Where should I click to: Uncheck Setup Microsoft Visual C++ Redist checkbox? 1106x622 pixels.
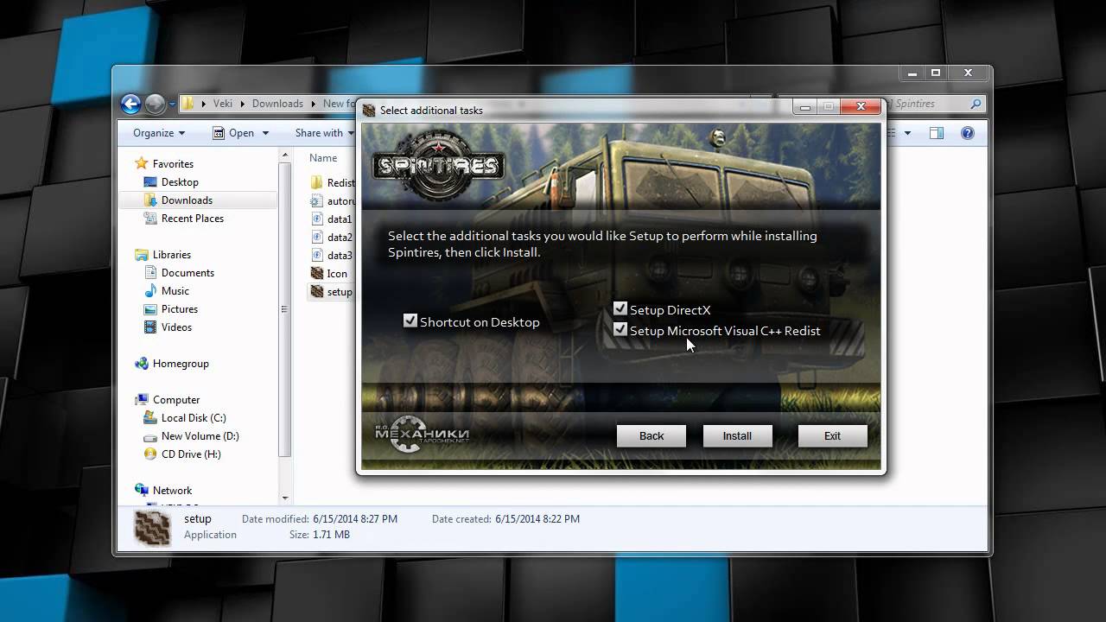tap(620, 329)
